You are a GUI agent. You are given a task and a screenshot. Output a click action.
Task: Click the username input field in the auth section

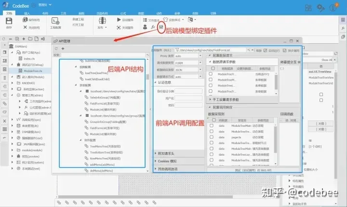[188, 98]
